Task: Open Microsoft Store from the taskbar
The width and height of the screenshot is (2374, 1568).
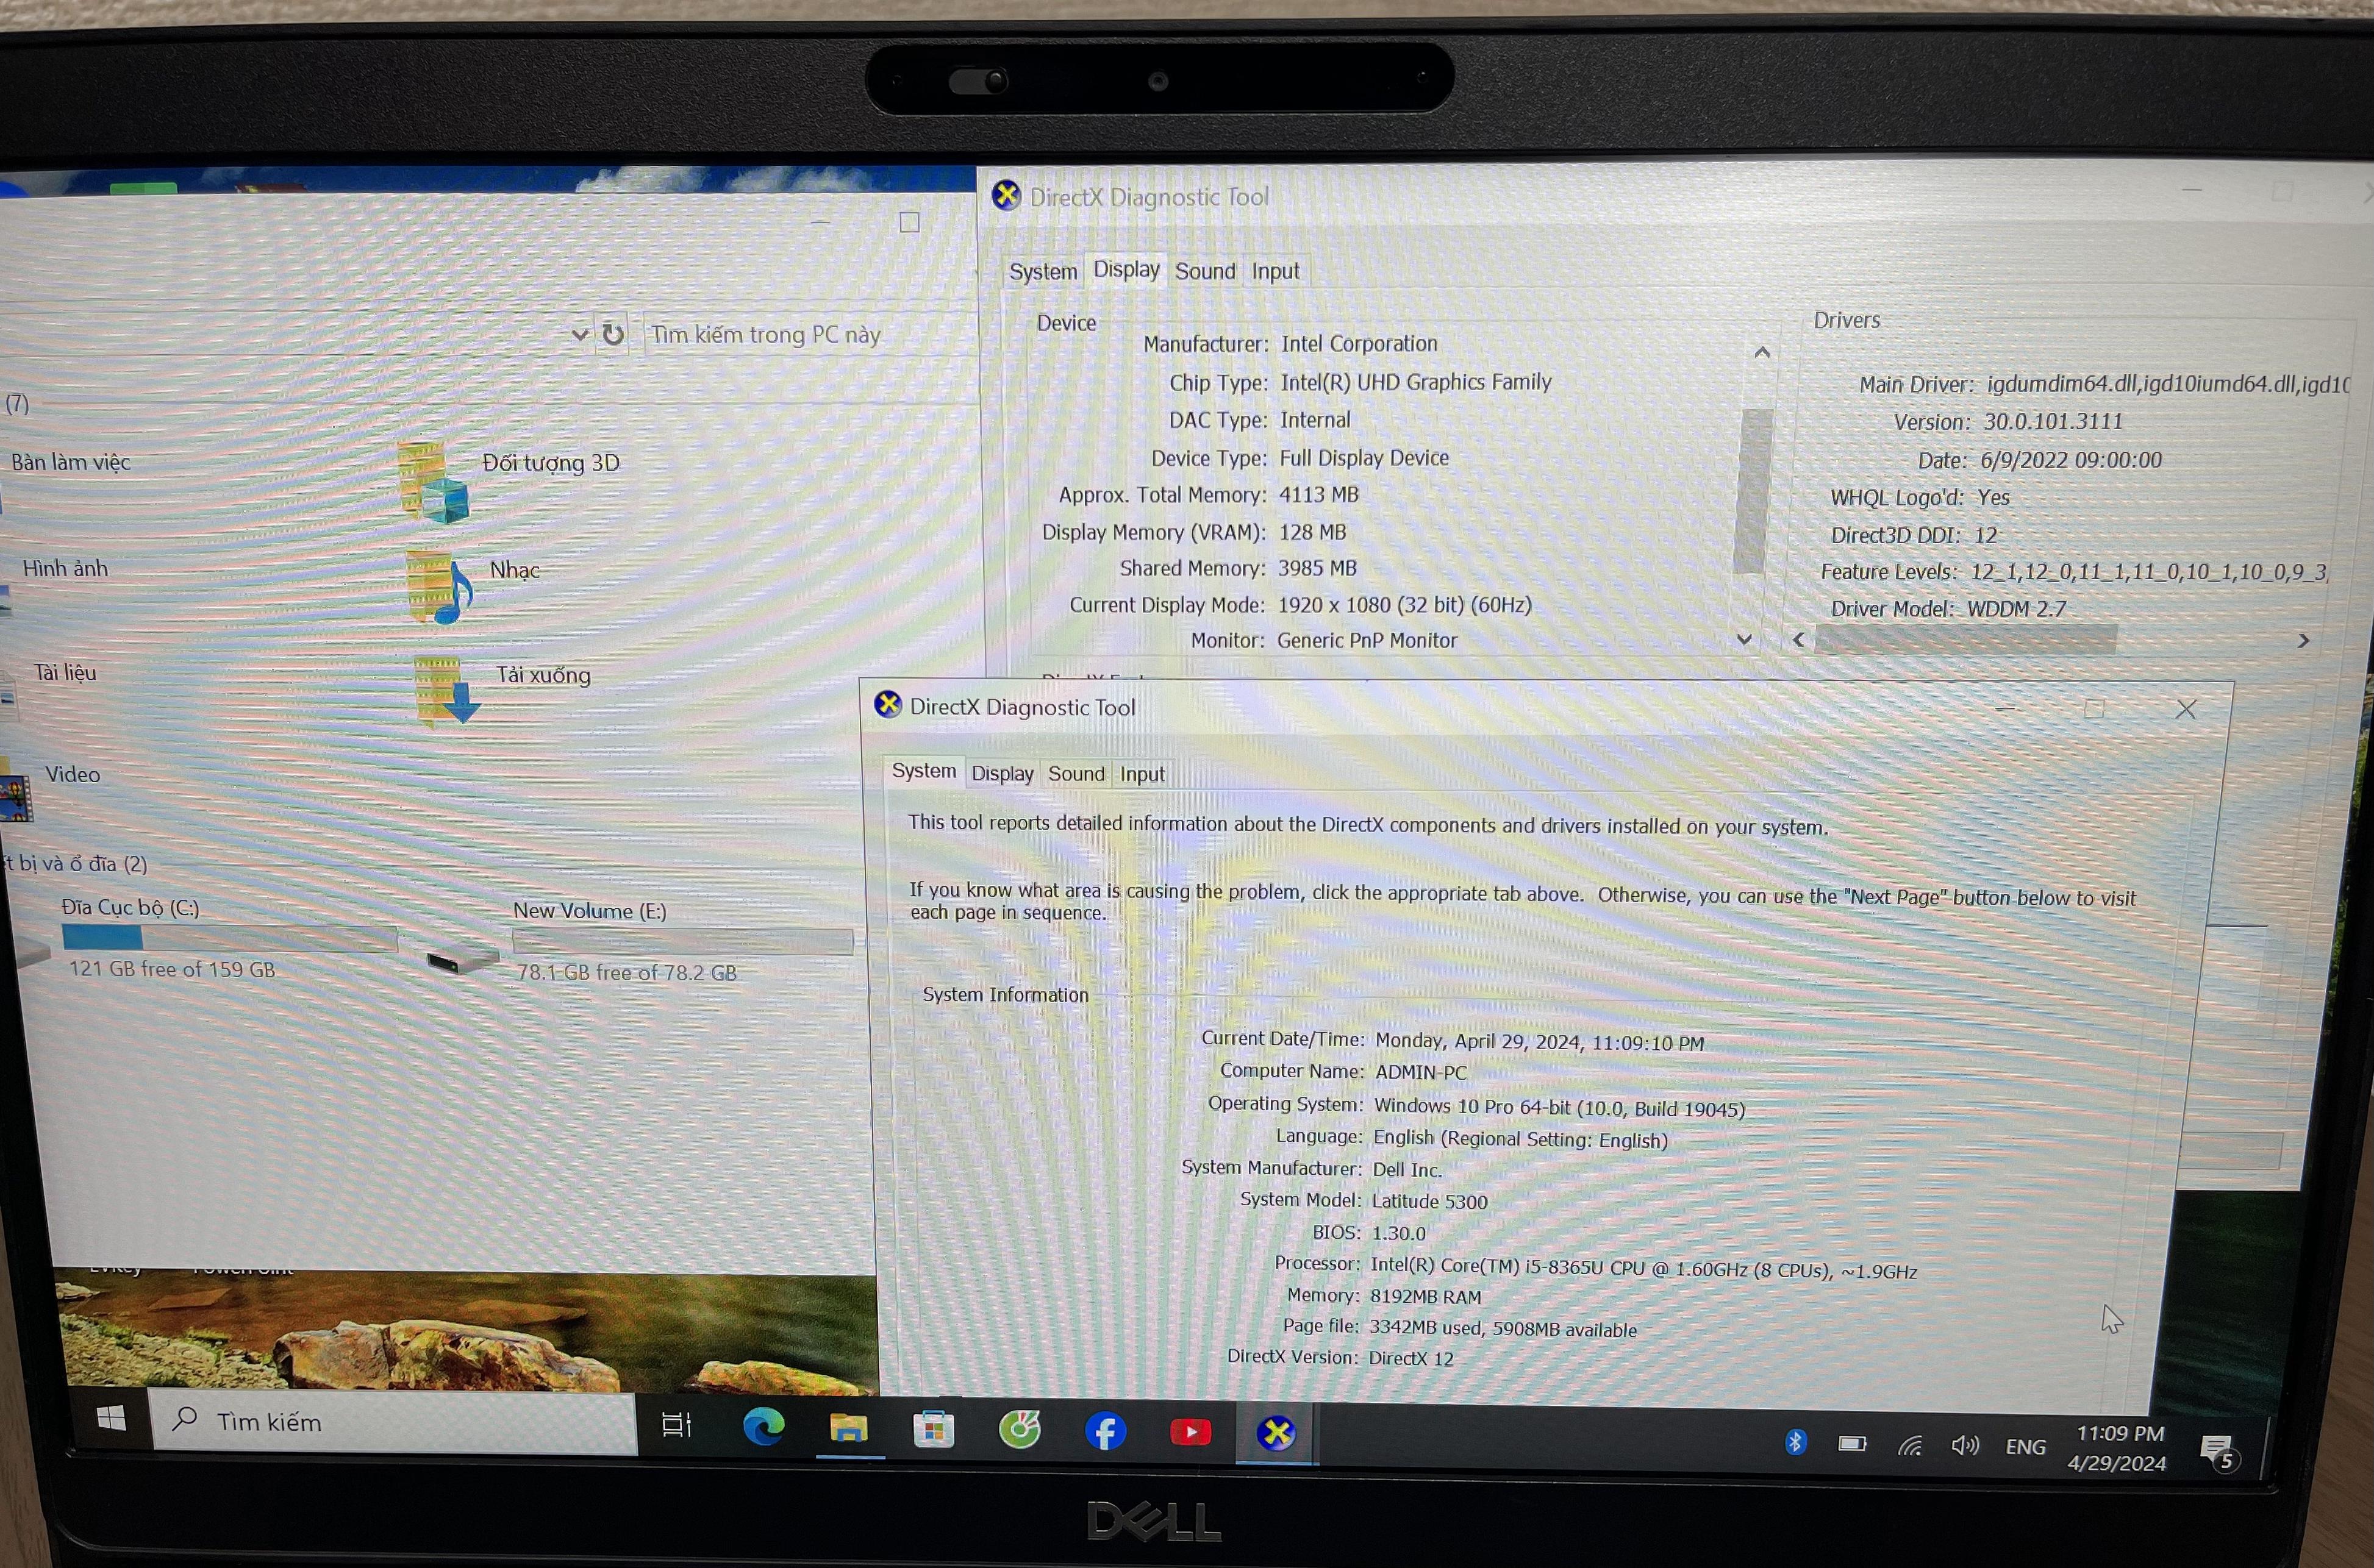Action: tap(933, 1429)
